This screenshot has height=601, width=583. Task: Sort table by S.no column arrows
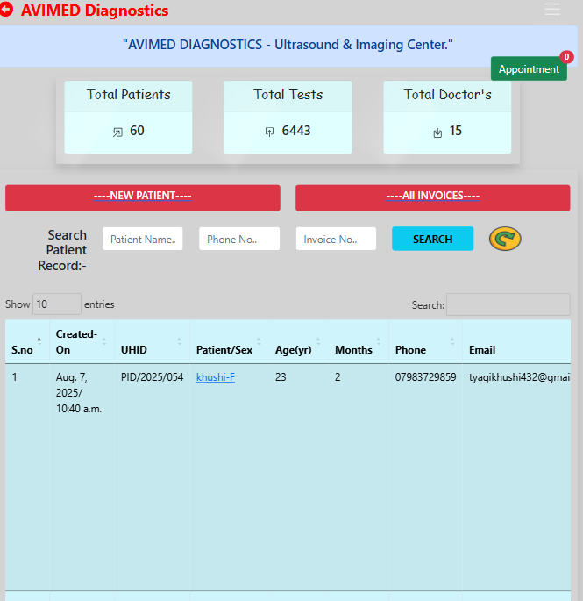[x=39, y=341]
